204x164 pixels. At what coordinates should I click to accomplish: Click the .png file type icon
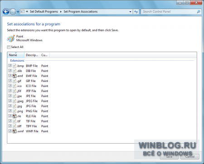15,111
